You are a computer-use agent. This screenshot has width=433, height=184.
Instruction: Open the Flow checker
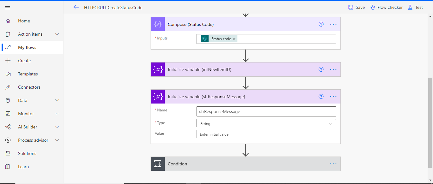coord(386,7)
